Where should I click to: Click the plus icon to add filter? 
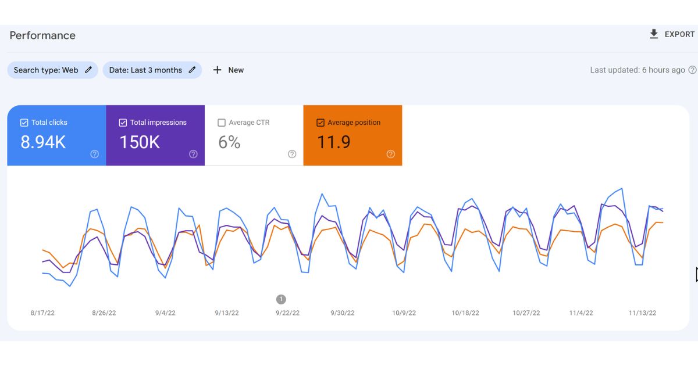click(218, 70)
